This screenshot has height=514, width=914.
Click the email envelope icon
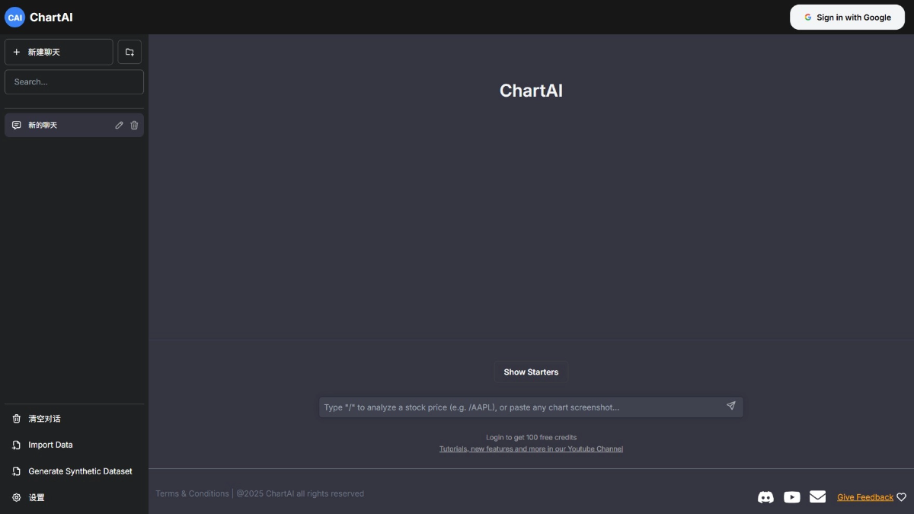pos(817,496)
